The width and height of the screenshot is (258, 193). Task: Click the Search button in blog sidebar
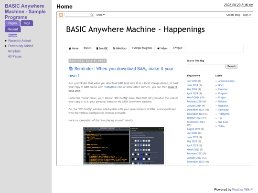(x=231, y=66)
